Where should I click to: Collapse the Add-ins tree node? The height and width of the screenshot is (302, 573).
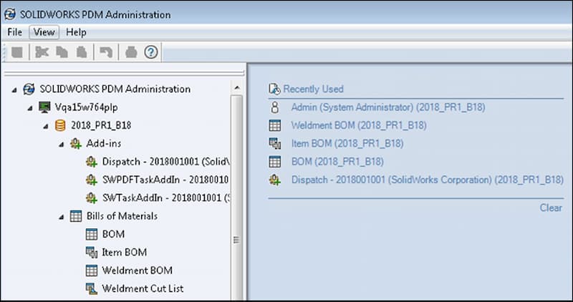coord(62,145)
